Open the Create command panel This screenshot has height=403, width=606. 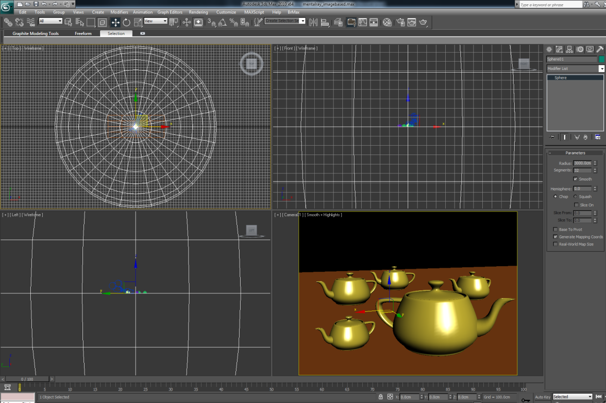tap(549, 50)
